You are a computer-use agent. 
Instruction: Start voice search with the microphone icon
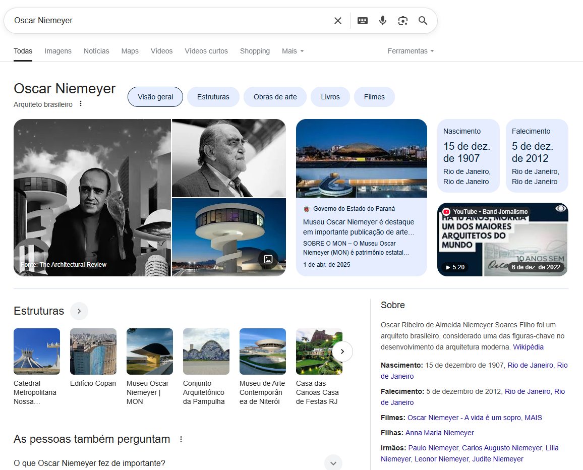(x=383, y=21)
